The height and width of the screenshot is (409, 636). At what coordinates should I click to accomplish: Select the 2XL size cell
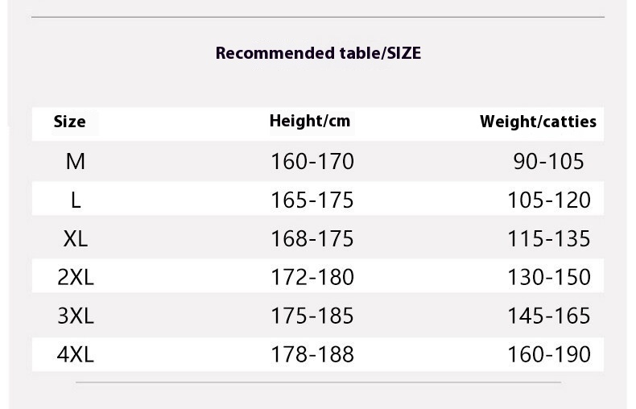tap(76, 277)
